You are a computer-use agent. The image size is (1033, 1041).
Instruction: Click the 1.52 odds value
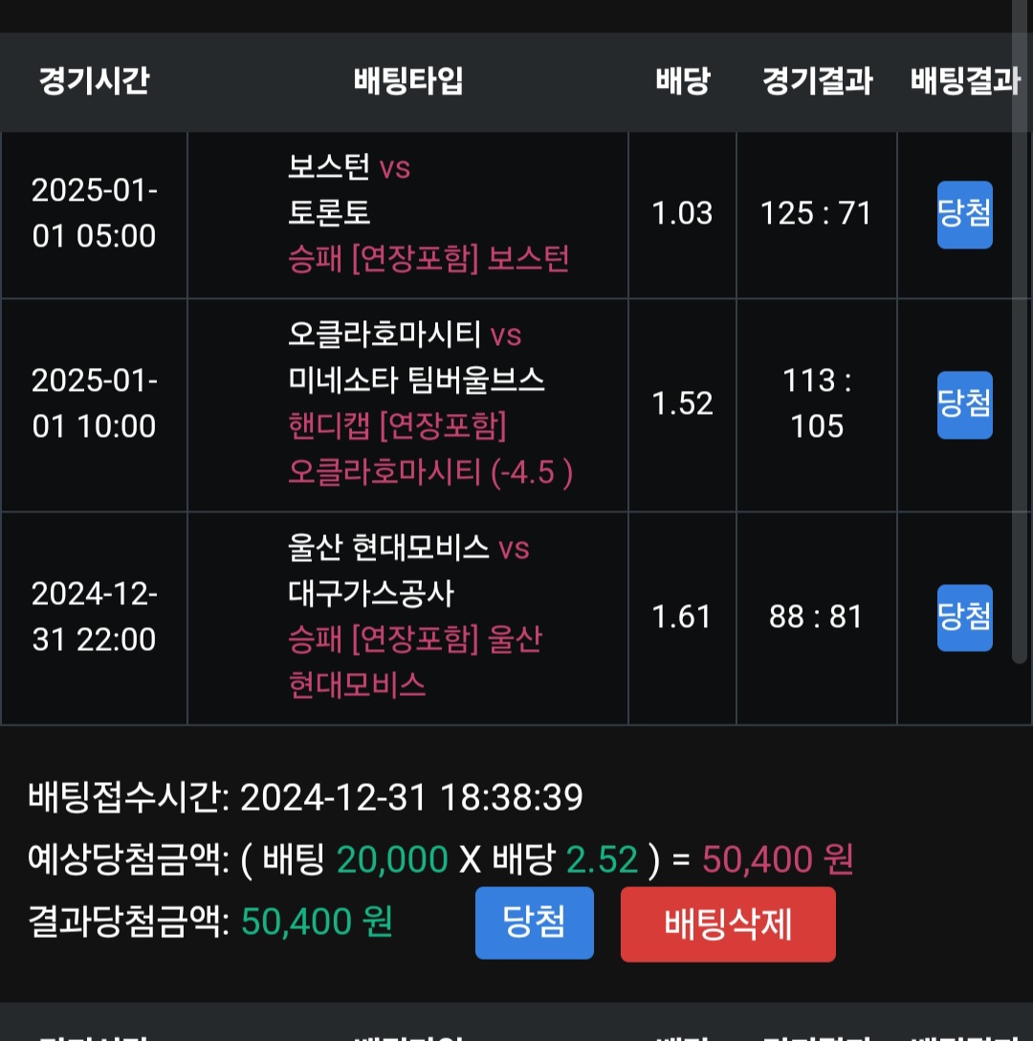pyautogui.click(x=682, y=403)
